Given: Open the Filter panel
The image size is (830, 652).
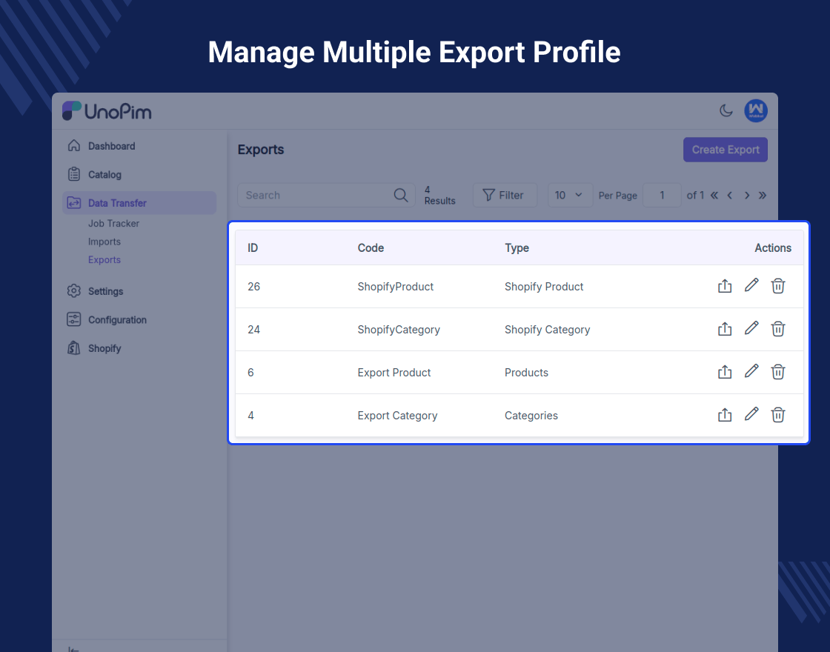Looking at the screenshot, I should pos(505,196).
